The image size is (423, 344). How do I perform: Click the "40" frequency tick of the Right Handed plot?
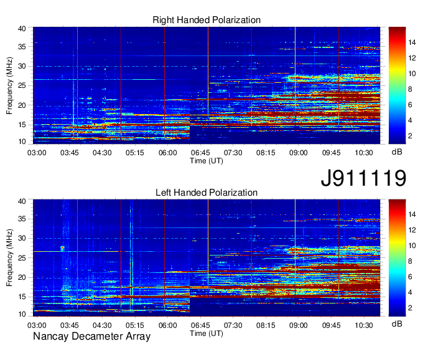coord(22,29)
